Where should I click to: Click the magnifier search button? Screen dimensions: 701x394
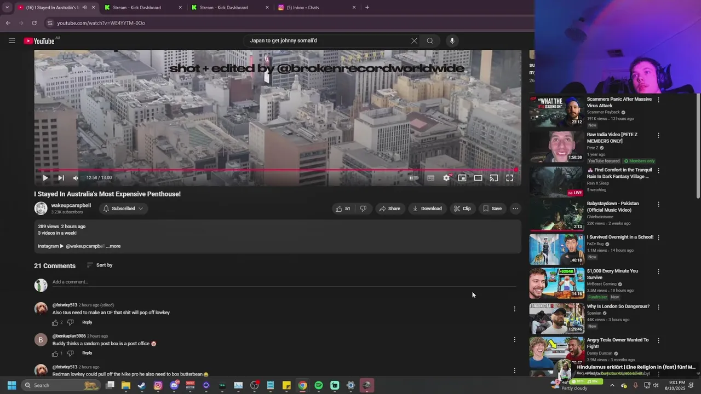click(430, 40)
